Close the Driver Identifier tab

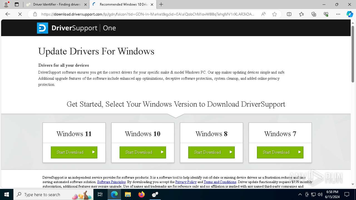pos(86,4)
